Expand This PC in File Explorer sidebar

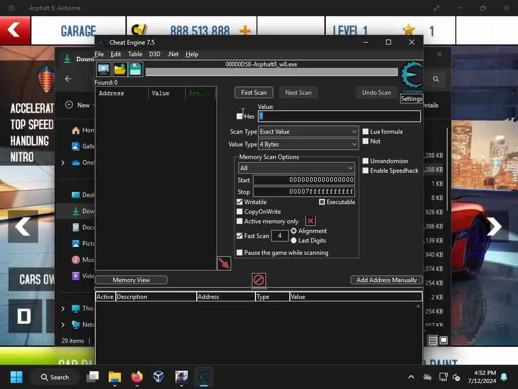(63, 308)
